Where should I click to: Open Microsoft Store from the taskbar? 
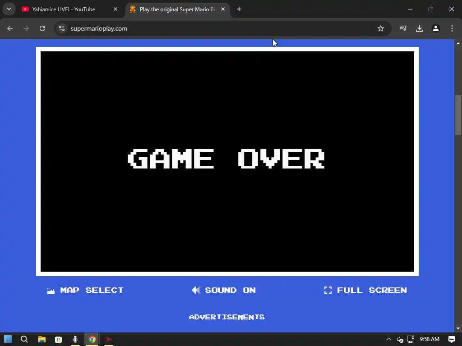click(x=58, y=339)
